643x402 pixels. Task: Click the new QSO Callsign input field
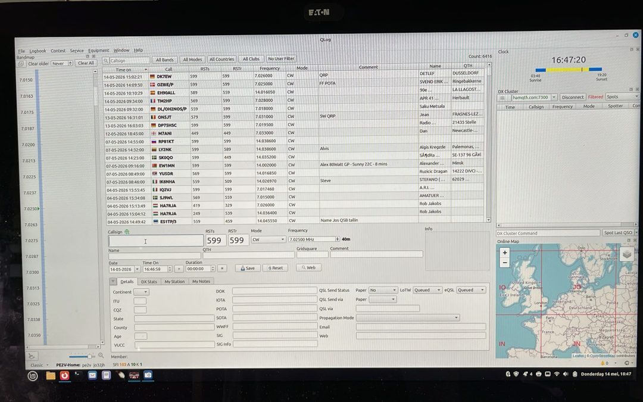[x=156, y=241]
